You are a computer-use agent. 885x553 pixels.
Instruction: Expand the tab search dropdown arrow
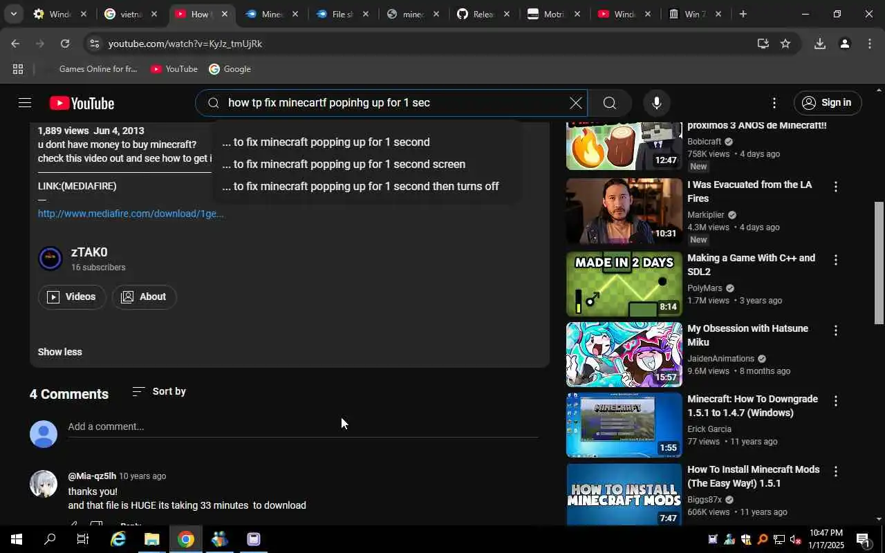13,14
